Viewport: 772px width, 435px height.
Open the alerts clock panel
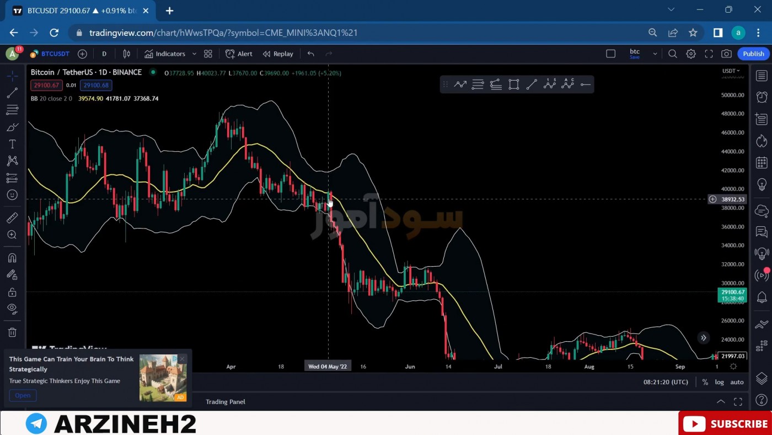762,97
